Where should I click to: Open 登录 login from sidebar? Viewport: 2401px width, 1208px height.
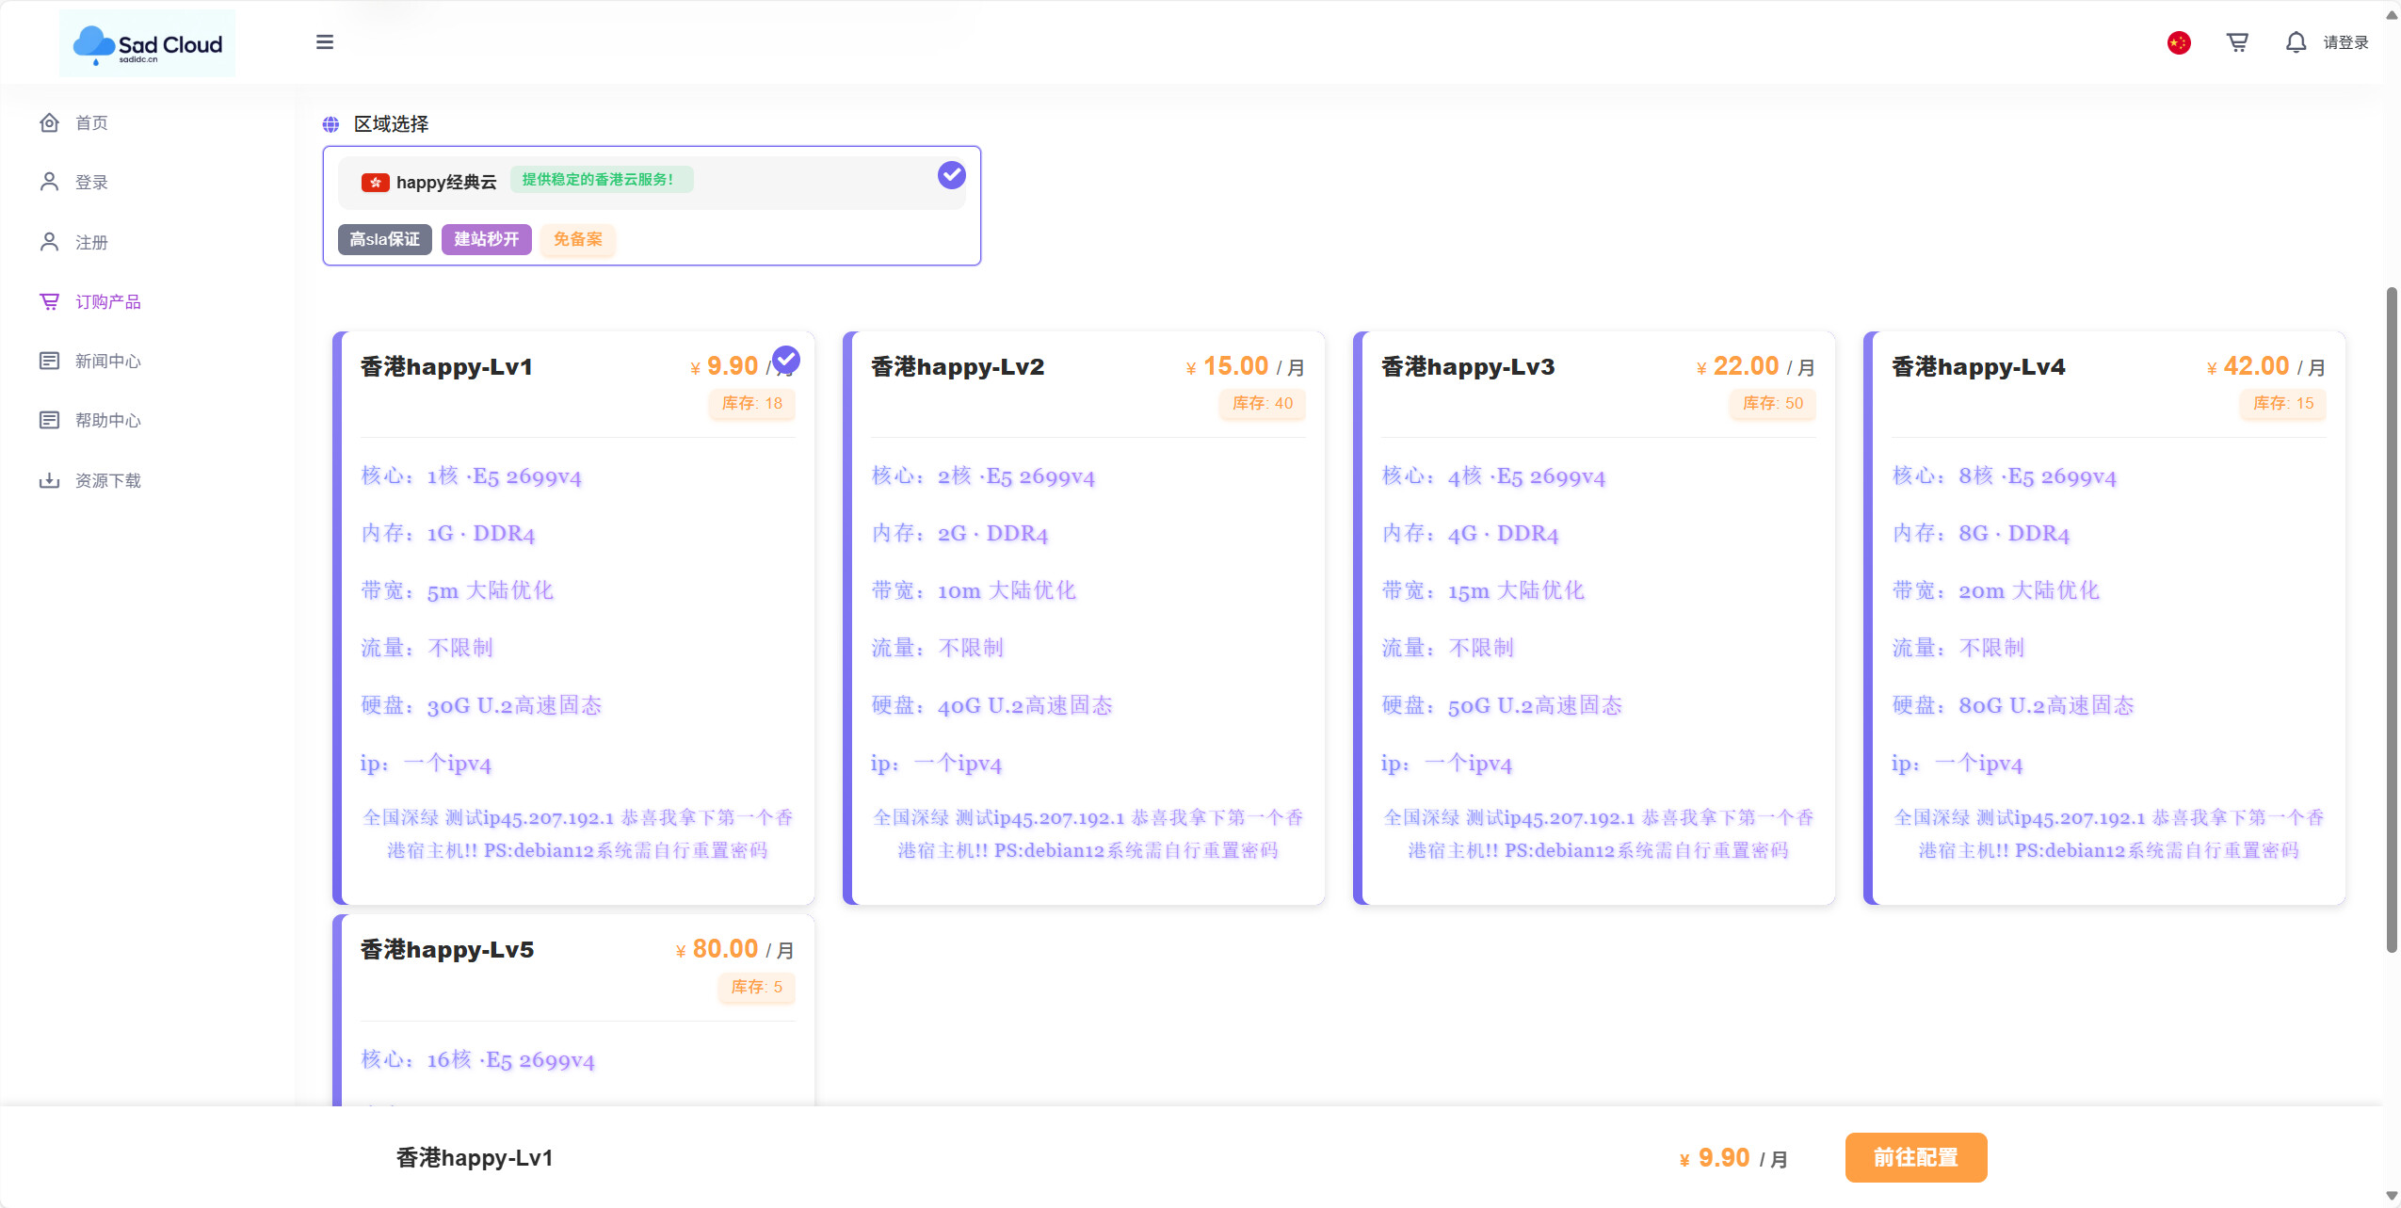[x=91, y=183]
